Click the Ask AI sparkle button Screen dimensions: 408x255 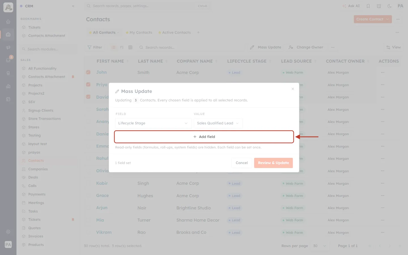(x=351, y=6)
